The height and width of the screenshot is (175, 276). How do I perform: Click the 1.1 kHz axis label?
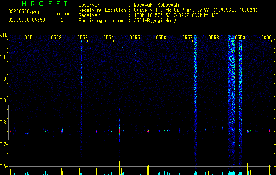(4, 57)
